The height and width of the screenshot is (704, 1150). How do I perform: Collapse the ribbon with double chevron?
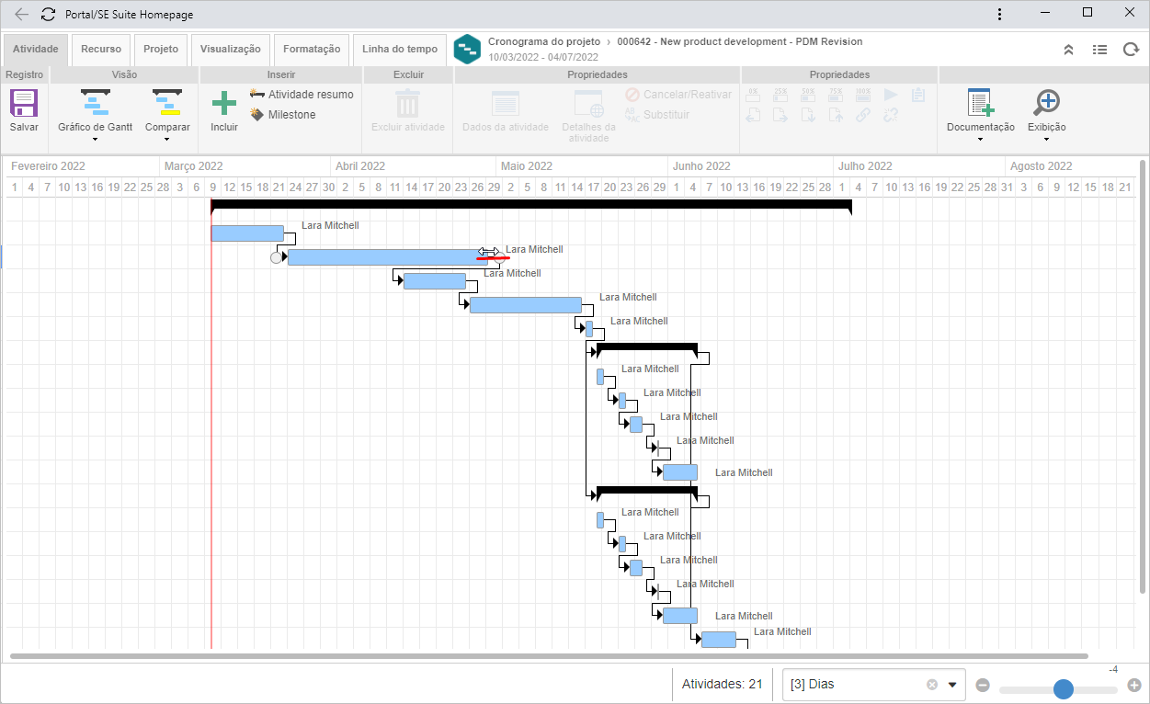point(1068,50)
